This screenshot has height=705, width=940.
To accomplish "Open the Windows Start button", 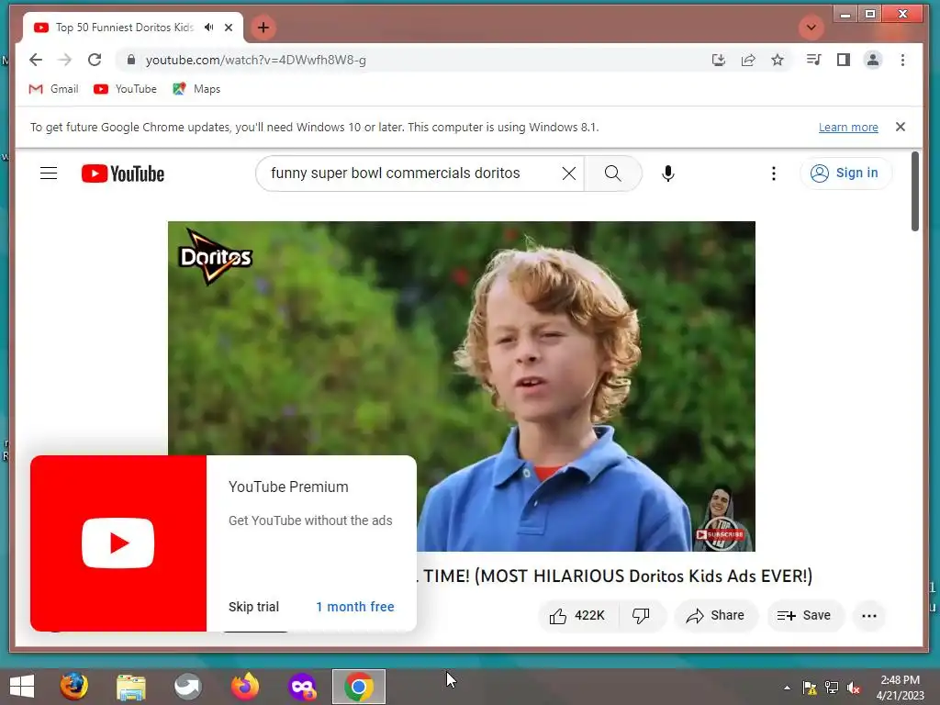I will (x=22, y=687).
